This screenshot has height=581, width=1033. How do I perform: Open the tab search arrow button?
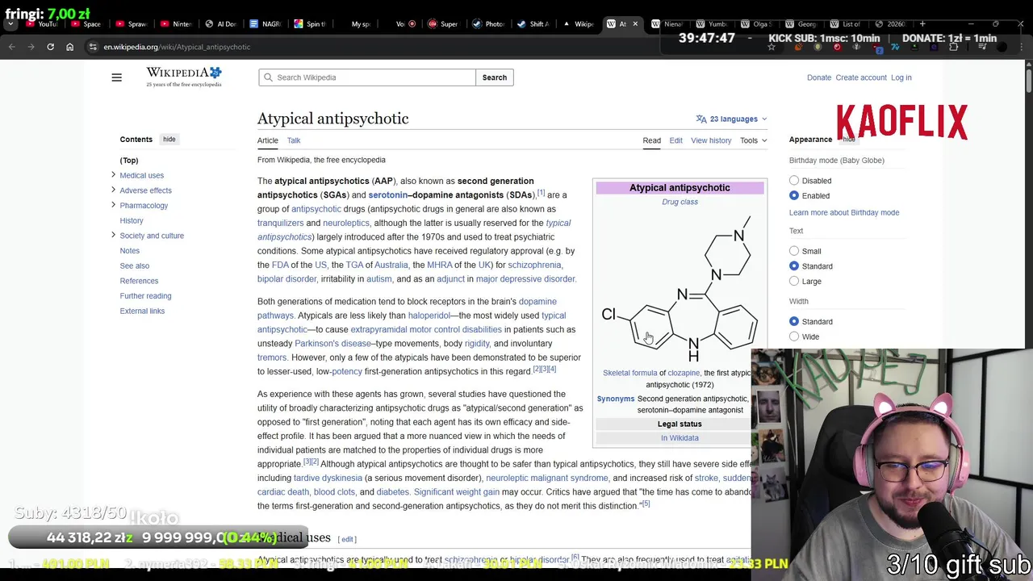10,24
